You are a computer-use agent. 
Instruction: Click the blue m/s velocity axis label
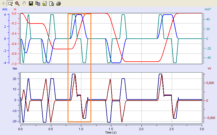click(x=5, y=9)
